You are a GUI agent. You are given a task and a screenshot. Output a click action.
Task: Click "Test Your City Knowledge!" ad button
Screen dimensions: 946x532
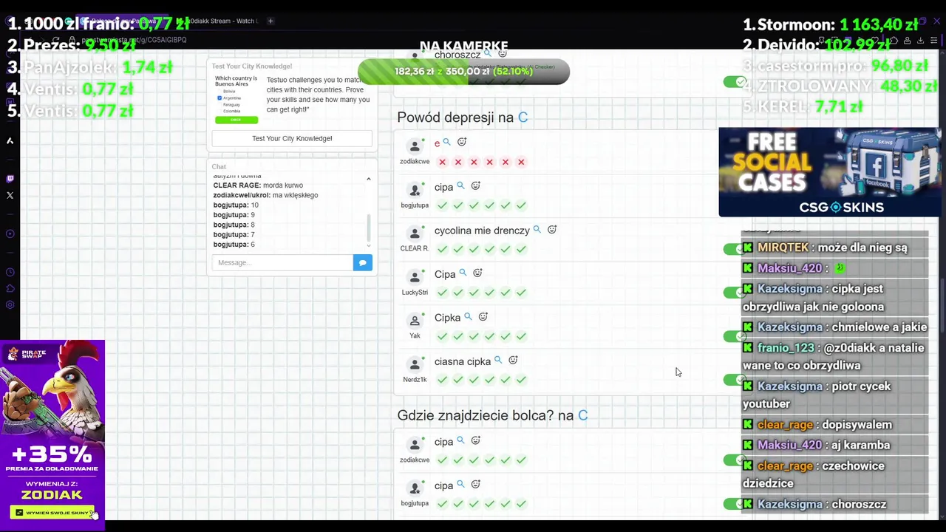click(x=292, y=138)
